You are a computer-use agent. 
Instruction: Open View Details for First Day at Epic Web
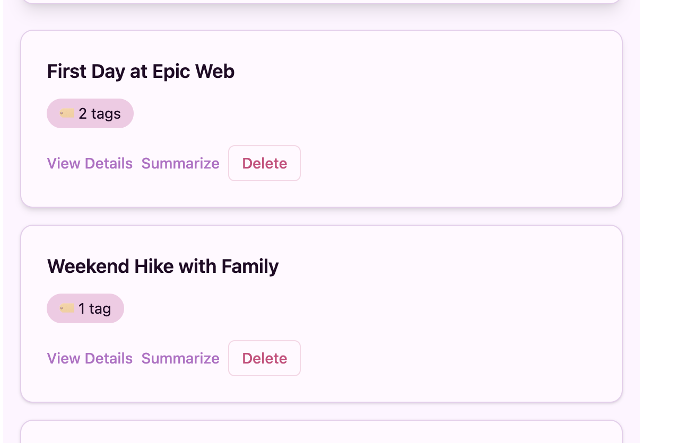point(90,163)
